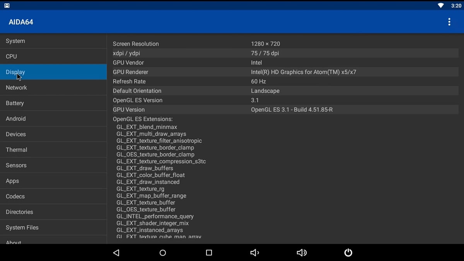Tap the Wi-Fi icon in the status bar
Viewport: 464px width, 261px height.
pos(441,5)
